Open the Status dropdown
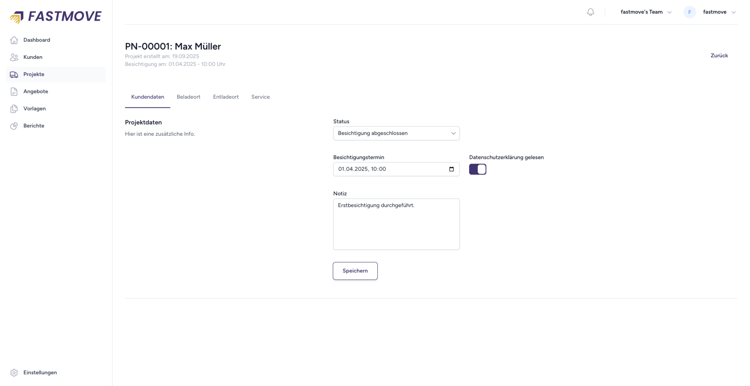This screenshot has width=750, height=386. click(396, 133)
